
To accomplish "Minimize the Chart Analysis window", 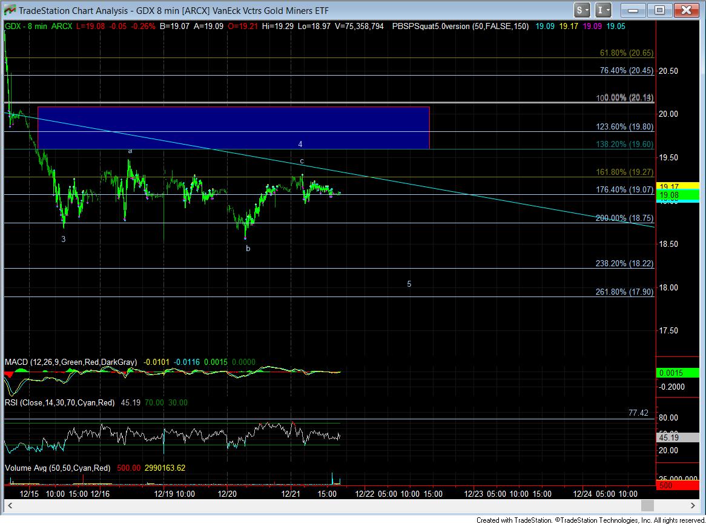I will (x=633, y=10).
